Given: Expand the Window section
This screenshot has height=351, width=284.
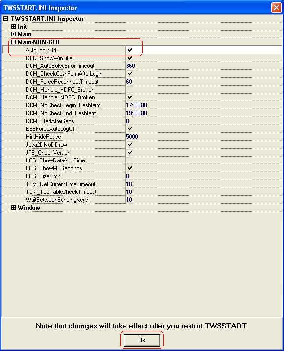Looking at the screenshot, I should [x=13, y=208].
